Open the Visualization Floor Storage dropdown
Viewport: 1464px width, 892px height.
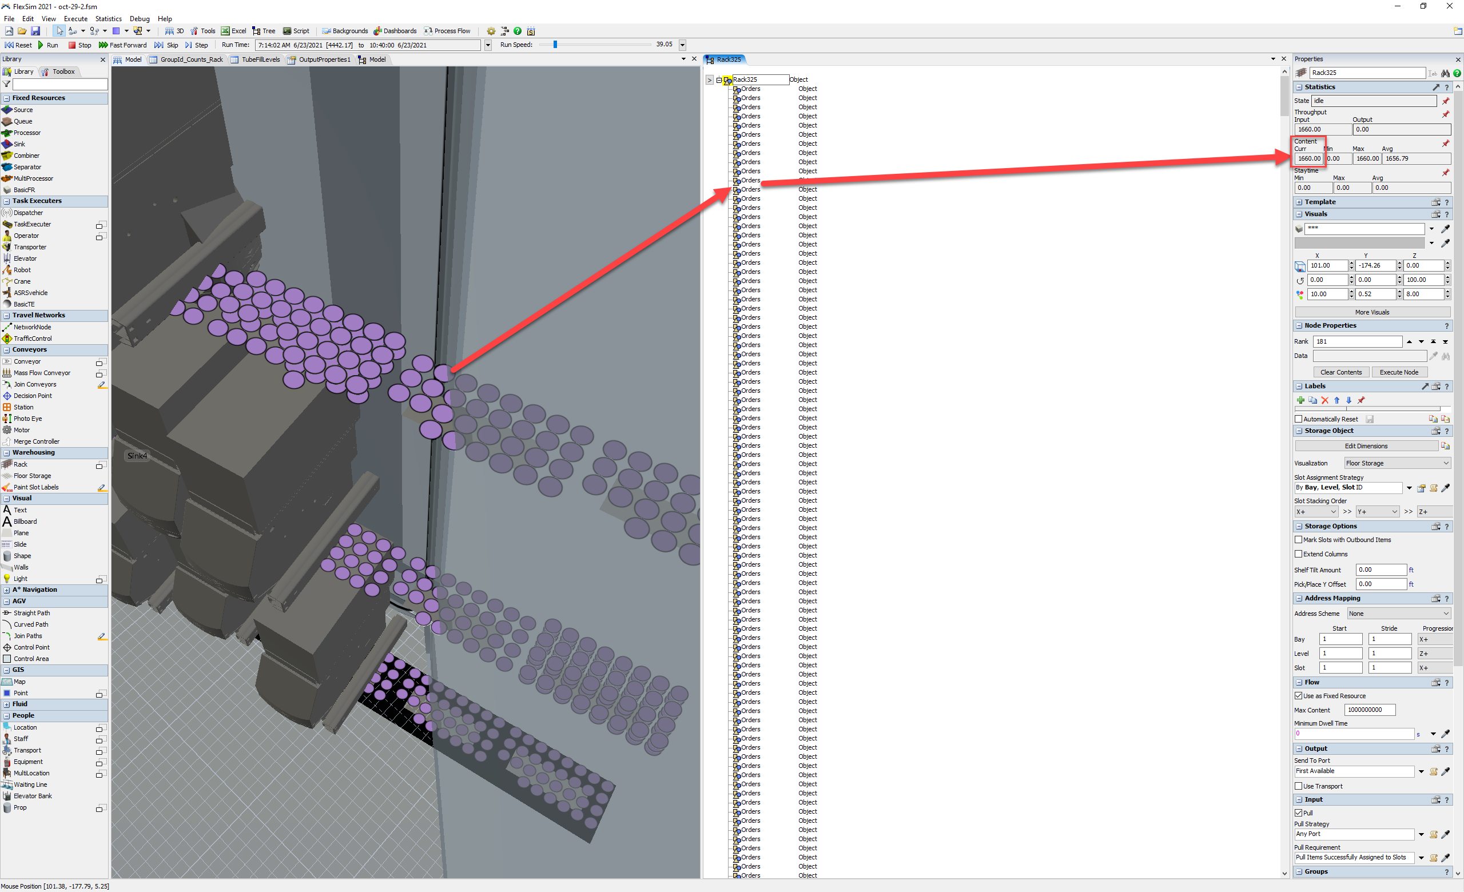1397,463
